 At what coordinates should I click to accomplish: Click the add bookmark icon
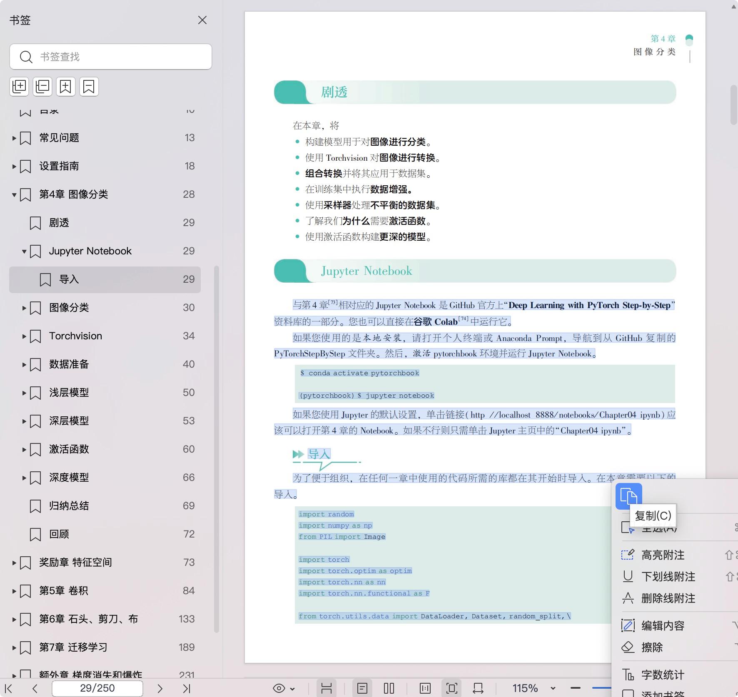(x=66, y=87)
